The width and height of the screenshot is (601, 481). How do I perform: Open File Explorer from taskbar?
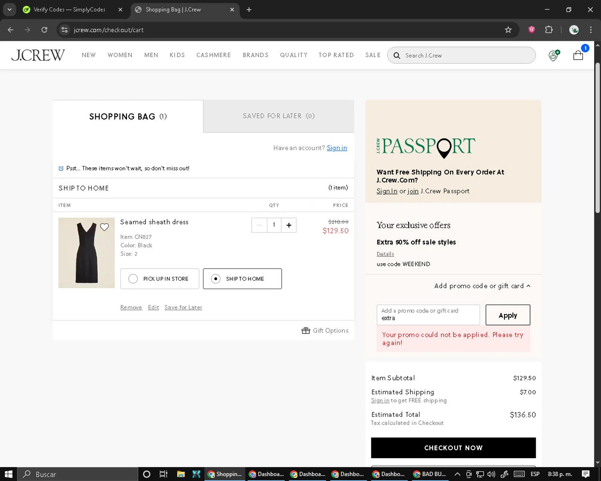[181, 474]
